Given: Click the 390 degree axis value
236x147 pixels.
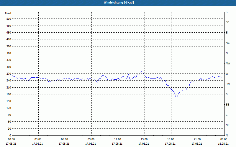Looking at the screenshot, I should pos(9,46).
